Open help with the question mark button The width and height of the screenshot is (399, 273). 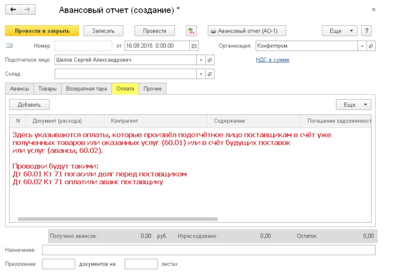pyautogui.click(x=366, y=31)
